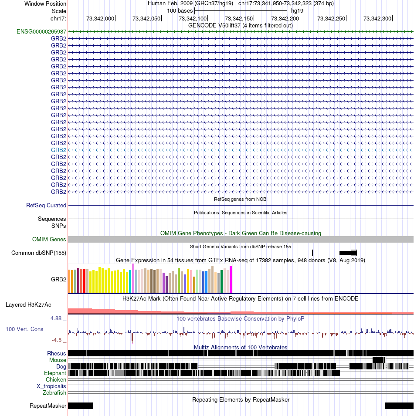Viewport: 414px width, 416px height.
Task: Click the thin dbSNP variant mark
Action: click(x=312, y=253)
